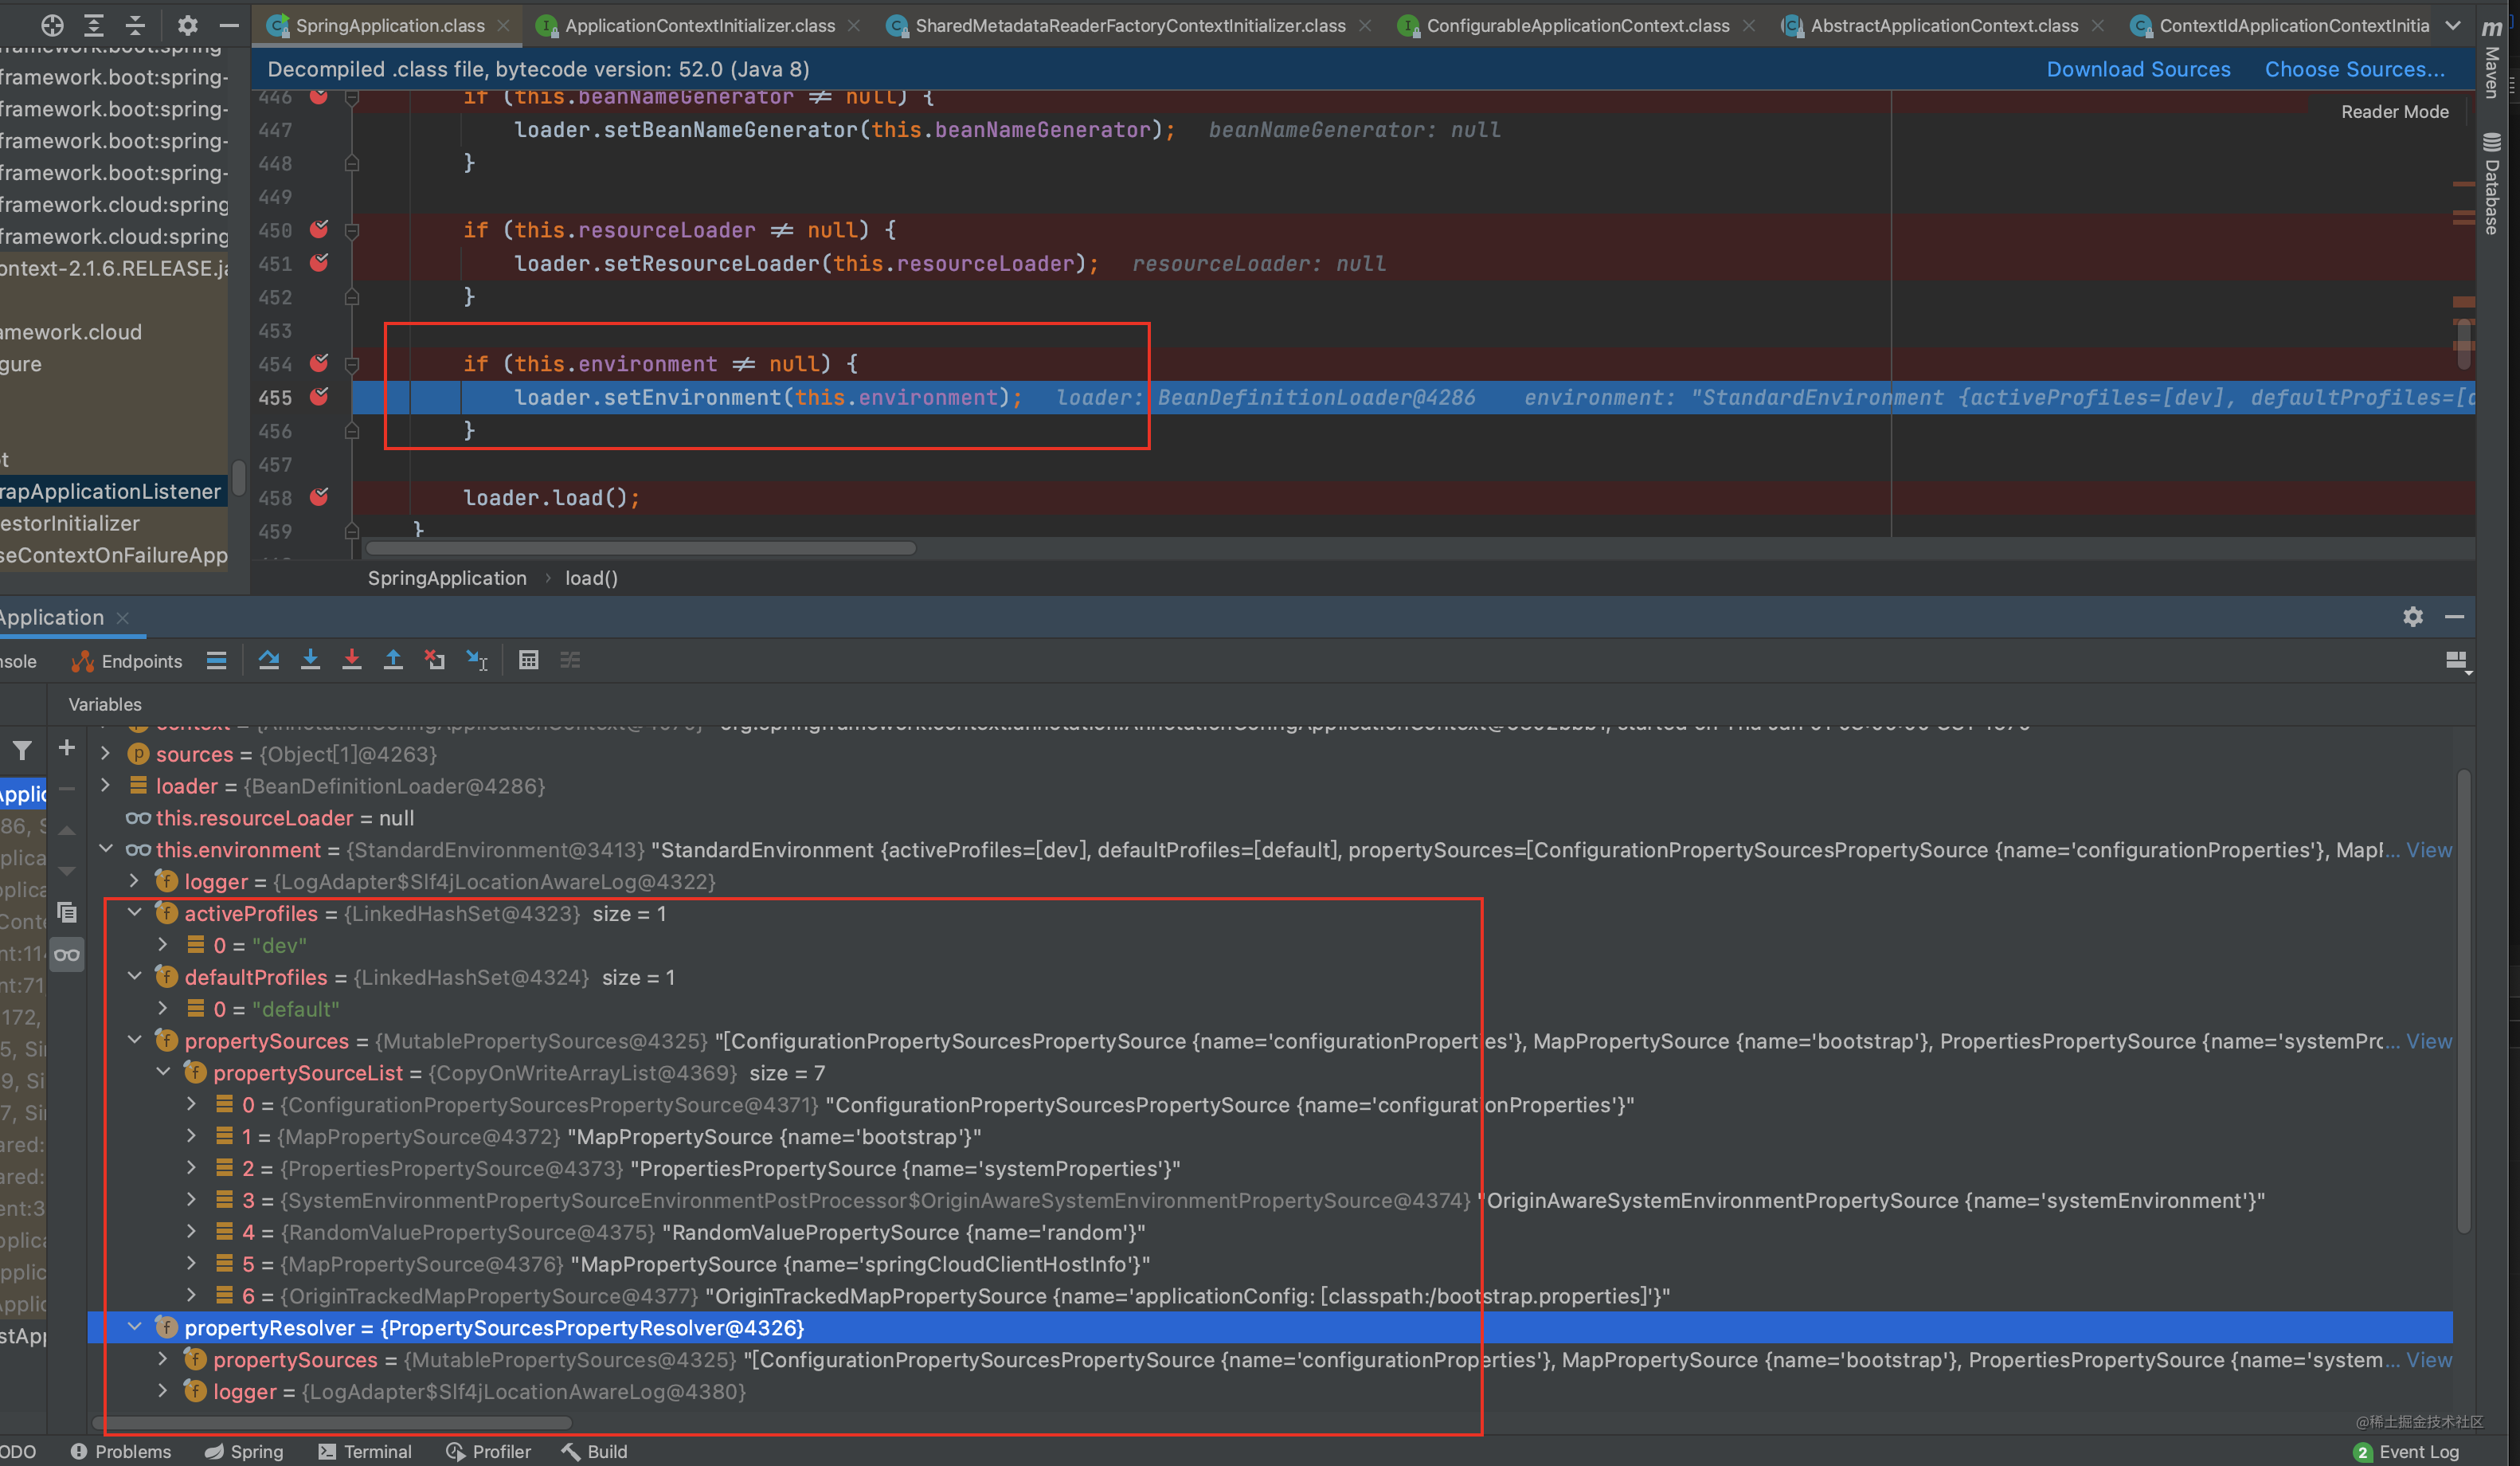Open the Maven side panel
Viewport: 2520px width, 1466px height.
pos(2492,60)
